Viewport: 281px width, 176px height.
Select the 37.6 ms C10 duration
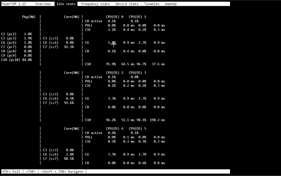pos(158,64)
